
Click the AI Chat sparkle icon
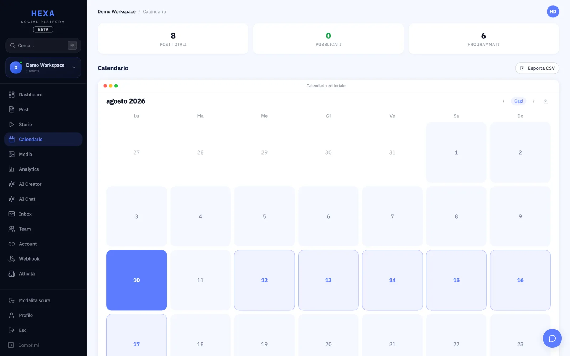click(11, 199)
